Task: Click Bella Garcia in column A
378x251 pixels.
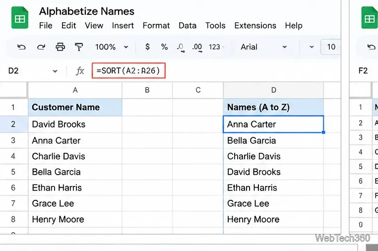Action: [75, 172]
